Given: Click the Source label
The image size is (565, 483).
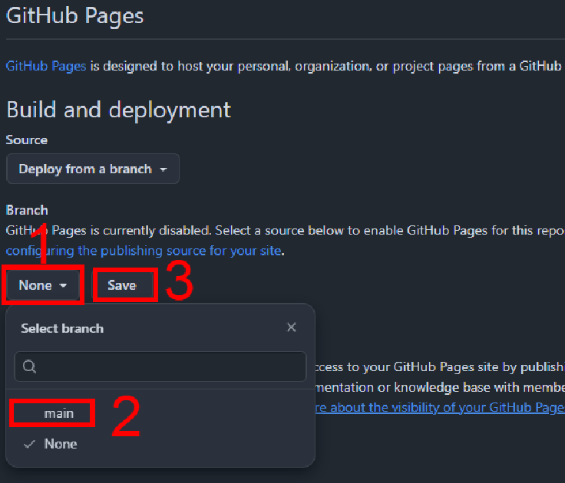Looking at the screenshot, I should point(27,140).
